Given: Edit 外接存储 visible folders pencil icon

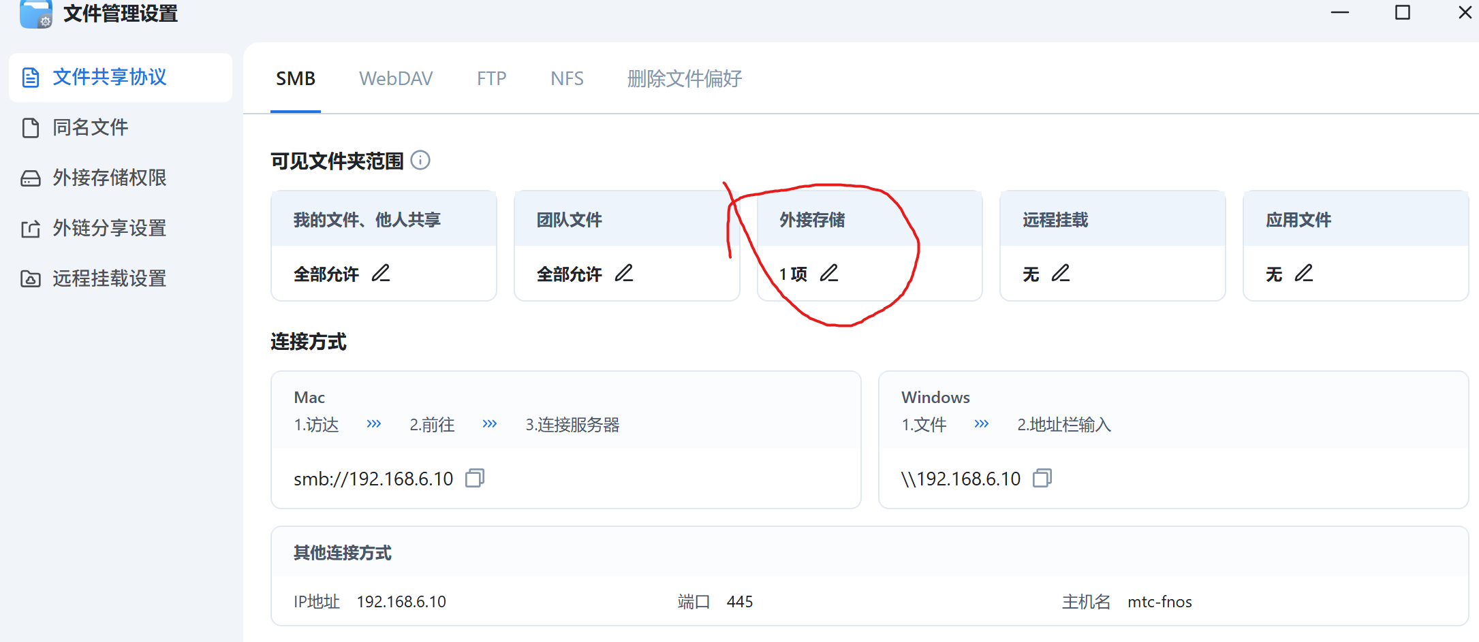Looking at the screenshot, I should pyautogui.click(x=829, y=273).
